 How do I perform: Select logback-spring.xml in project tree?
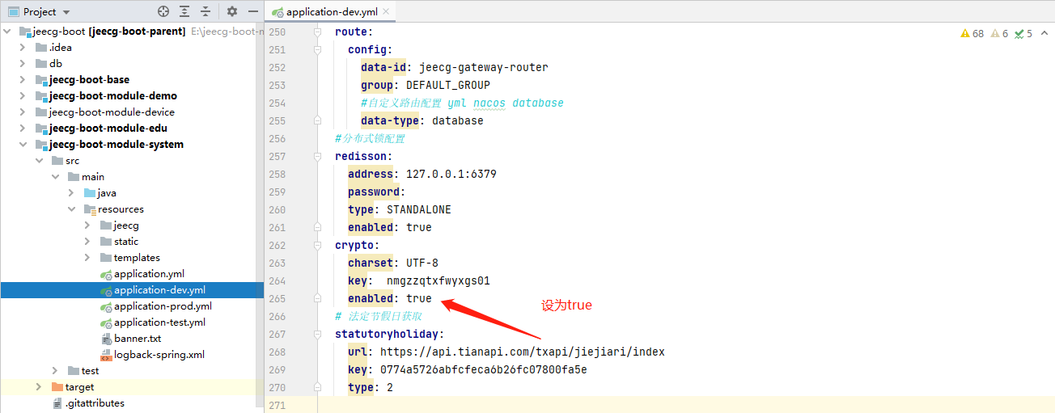click(x=159, y=354)
